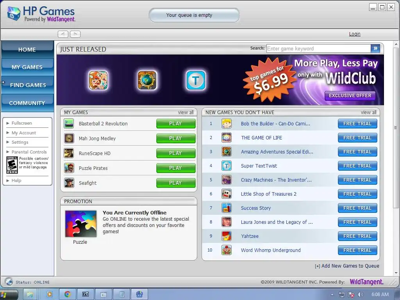
Task: Click the Blasterball 2 Revolution game icon
Action: 69,123
